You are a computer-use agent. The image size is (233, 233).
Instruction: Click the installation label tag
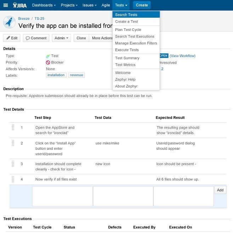[56, 75]
